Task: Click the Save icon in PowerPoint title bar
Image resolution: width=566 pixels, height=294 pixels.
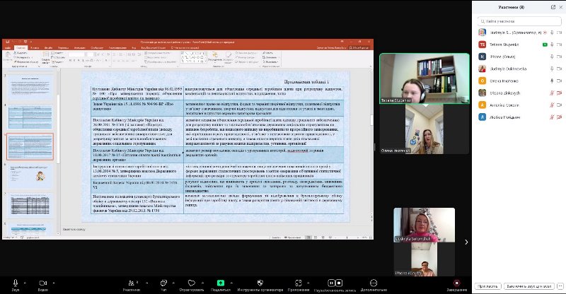Action: coord(7,42)
